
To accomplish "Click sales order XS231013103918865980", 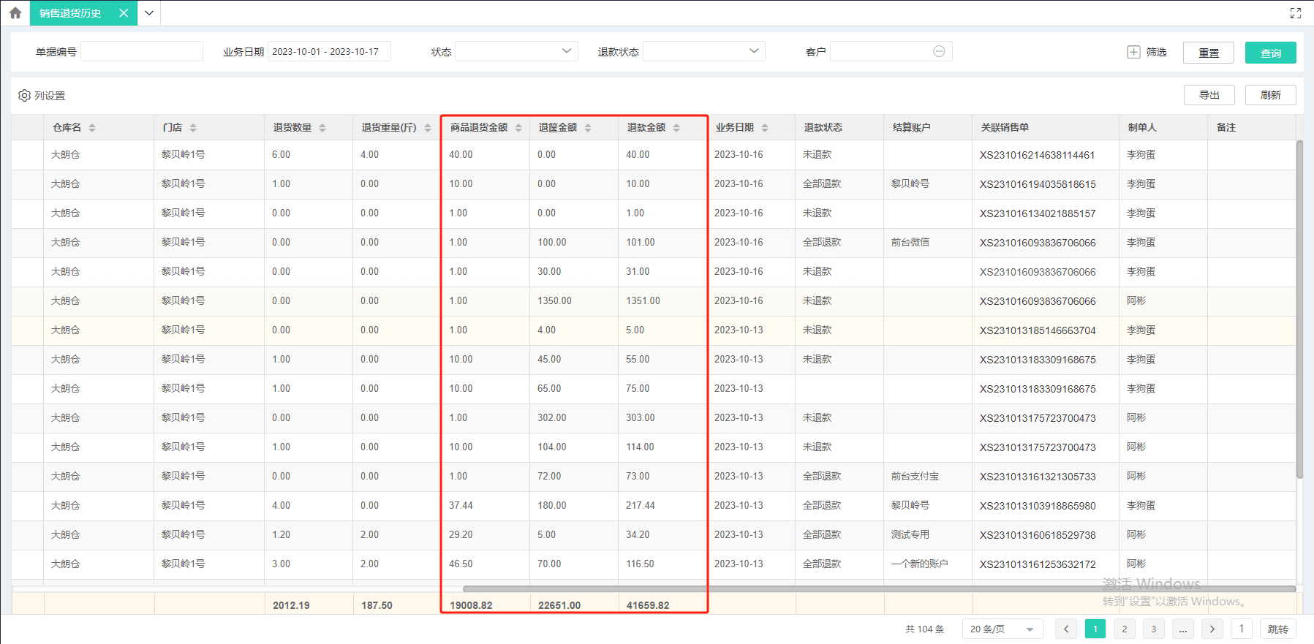I will pos(1038,506).
